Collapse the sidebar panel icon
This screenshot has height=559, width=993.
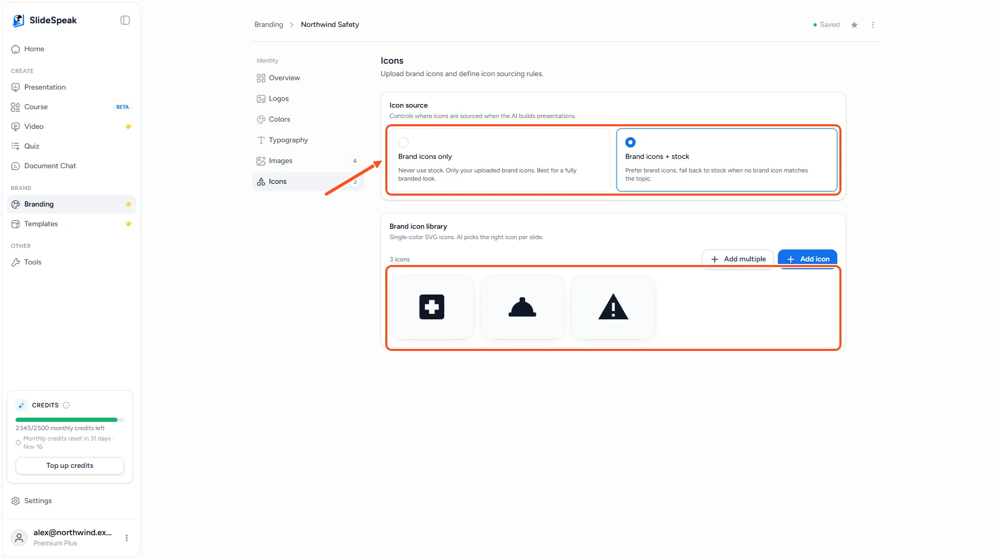125,20
